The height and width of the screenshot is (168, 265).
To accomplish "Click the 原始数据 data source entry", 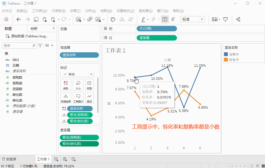I will [x=27, y=36].
